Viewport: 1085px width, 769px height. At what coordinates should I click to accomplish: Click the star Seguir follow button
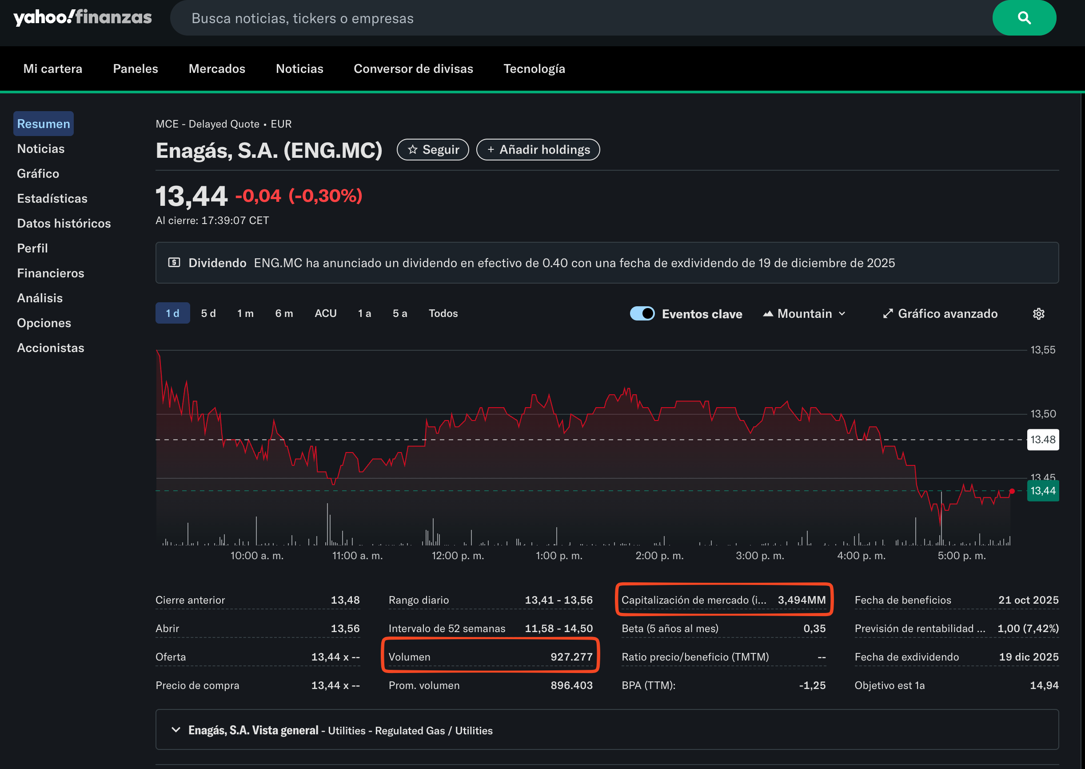pyautogui.click(x=432, y=150)
